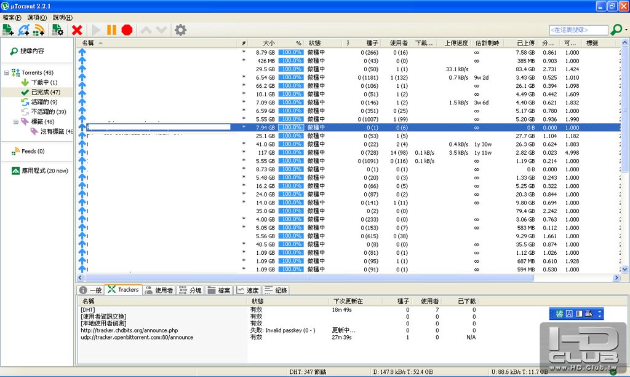This screenshot has height=377, width=630.
Task: Click DHT: 347 節點 in status bar
Action: 308,372
